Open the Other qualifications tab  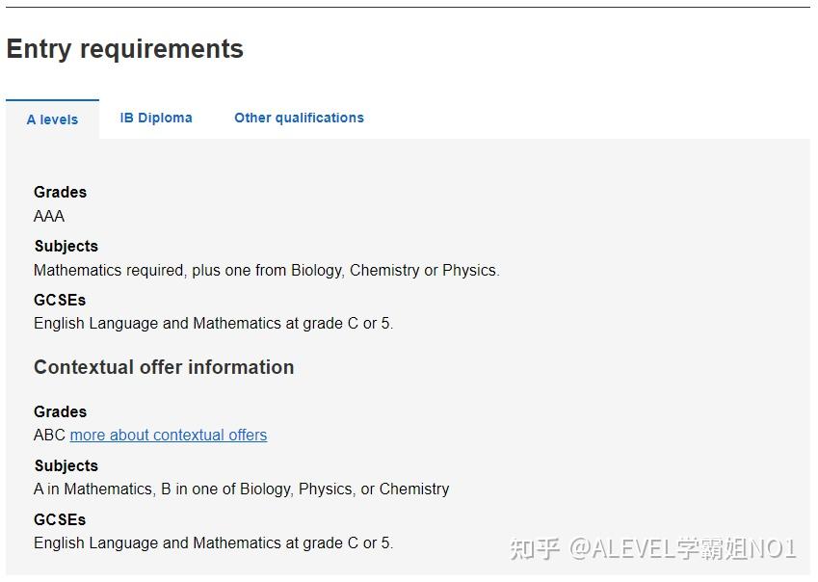tap(299, 118)
